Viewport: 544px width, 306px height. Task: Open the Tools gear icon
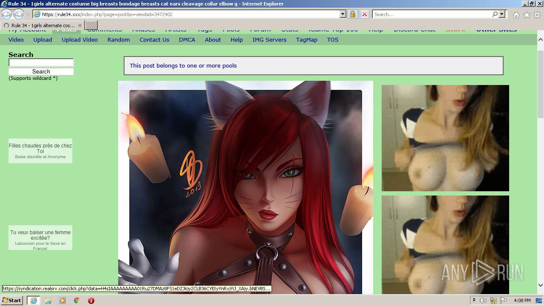(x=537, y=15)
